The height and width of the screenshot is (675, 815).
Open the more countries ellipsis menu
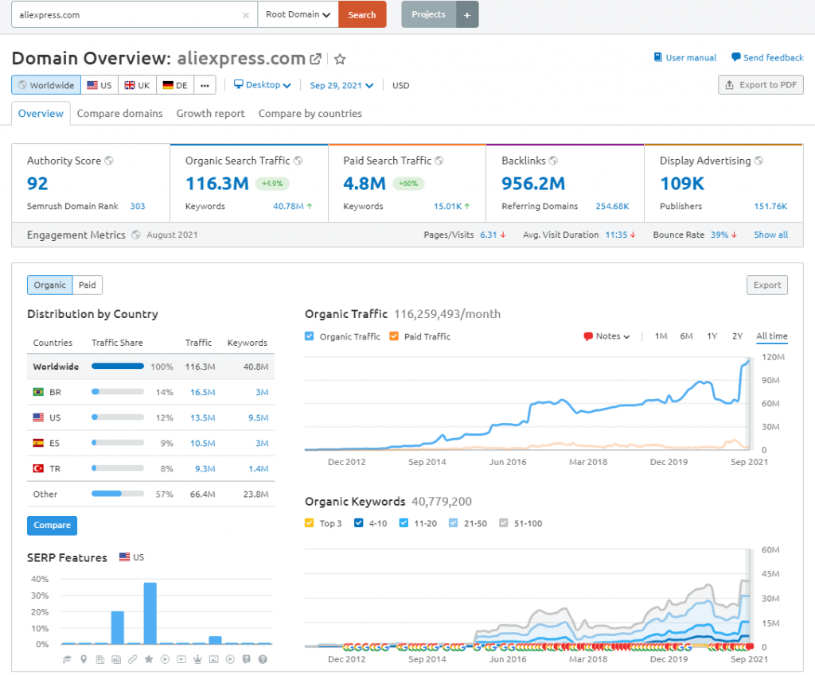point(205,85)
